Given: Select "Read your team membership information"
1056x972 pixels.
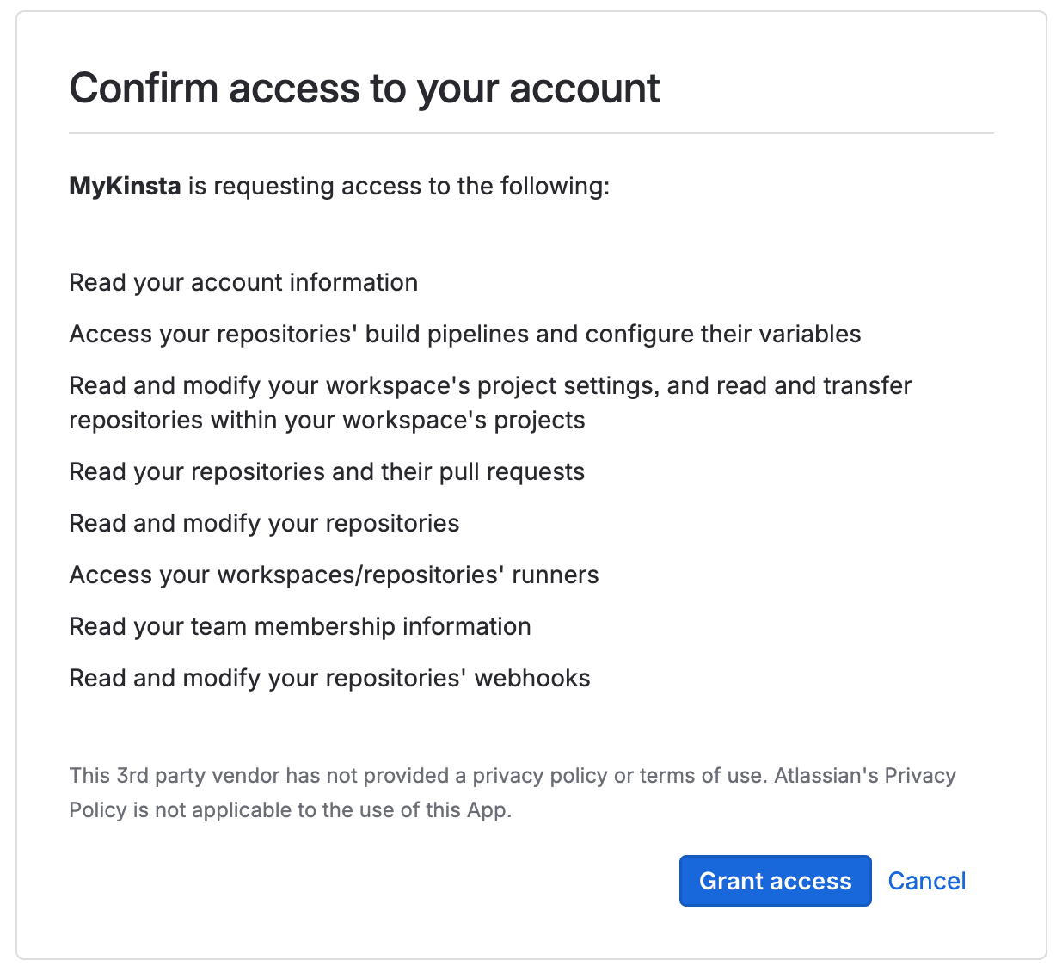Looking at the screenshot, I should click(300, 627).
